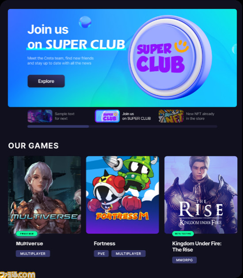The height and width of the screenshot is (278, 243).
Task: Select the PVE tag under Fortress
Action: coord(101,254)
